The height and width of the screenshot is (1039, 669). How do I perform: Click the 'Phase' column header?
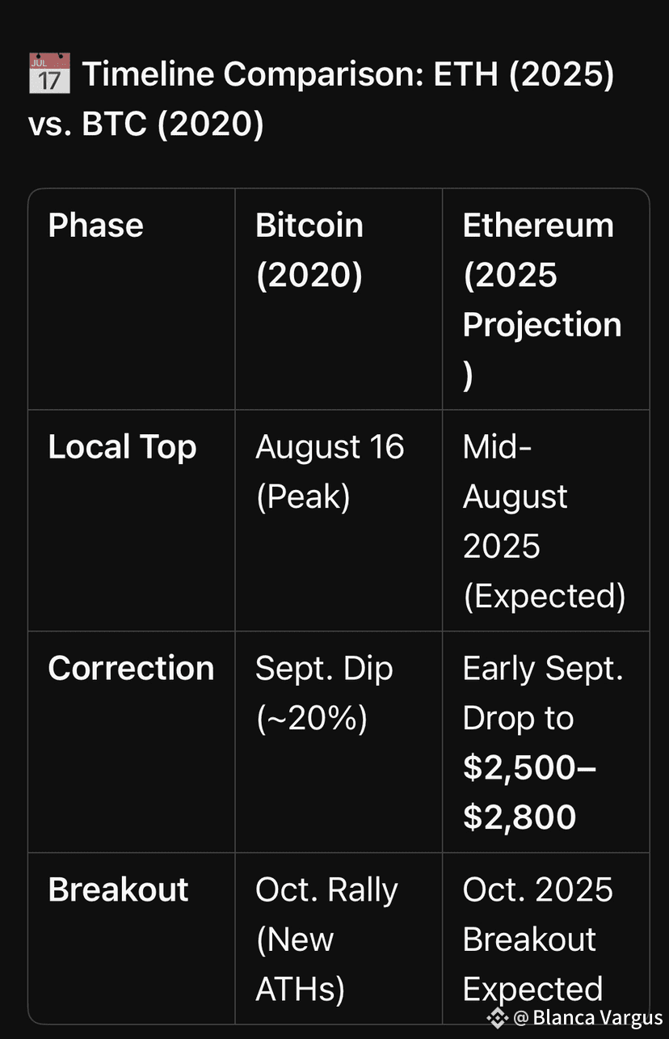pyautogui.click(x=95, y=226)
